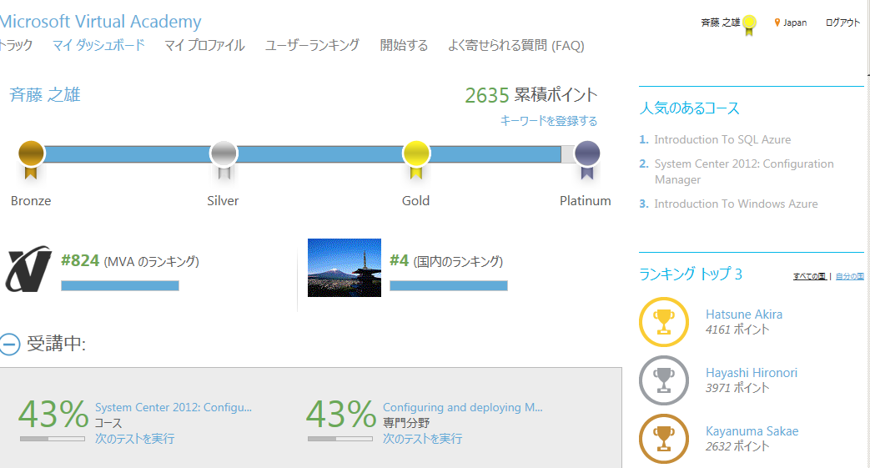This screenshot has height=468, width=870.
Task: Open the マイ プロファイル menu
Action: (204, 45)
